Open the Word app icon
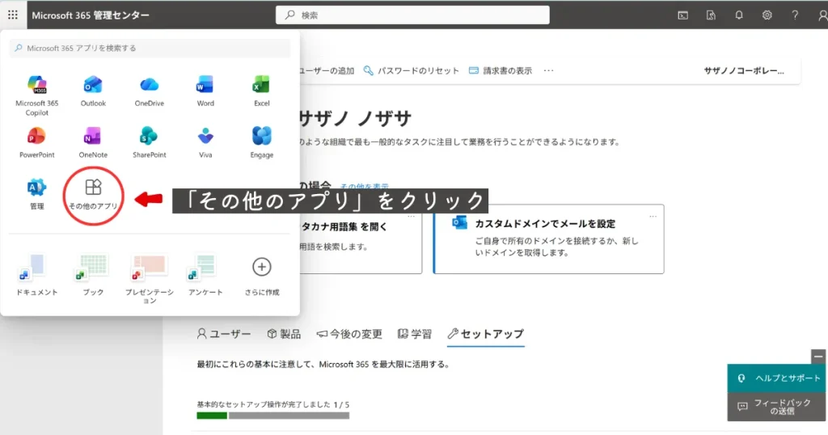This screenshot has width=828, height=435. pyautogui.click(x=205, y=86)
